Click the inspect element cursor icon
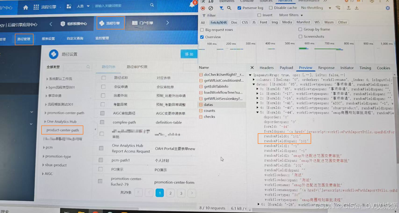Image resolution: width=399 pixels, height=213 pixels. pyautogui.click(x=204, y=1)
